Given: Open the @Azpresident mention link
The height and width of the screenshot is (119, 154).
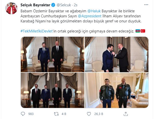Looking at the screenshot, I should (90, 16).
